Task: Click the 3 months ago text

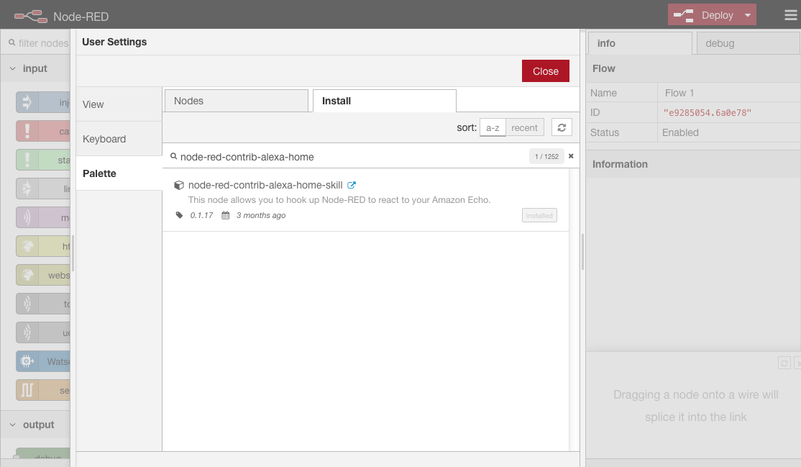Action: 260,215
